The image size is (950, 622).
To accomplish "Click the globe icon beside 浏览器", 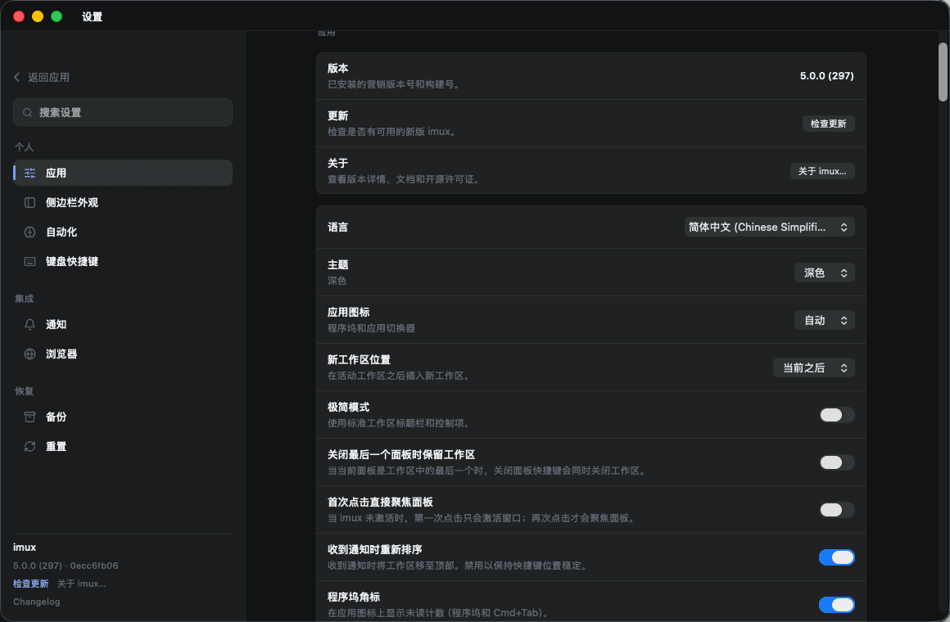I will 29,354.
